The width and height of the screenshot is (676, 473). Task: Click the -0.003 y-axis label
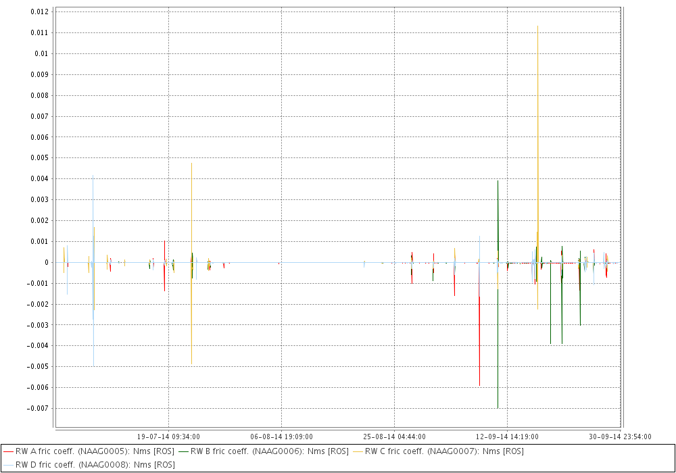38,325
